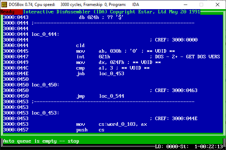Viewport: 226px width, 150px height.
Task: Click the separator line at 3000:0453
Action: point(113,102)
